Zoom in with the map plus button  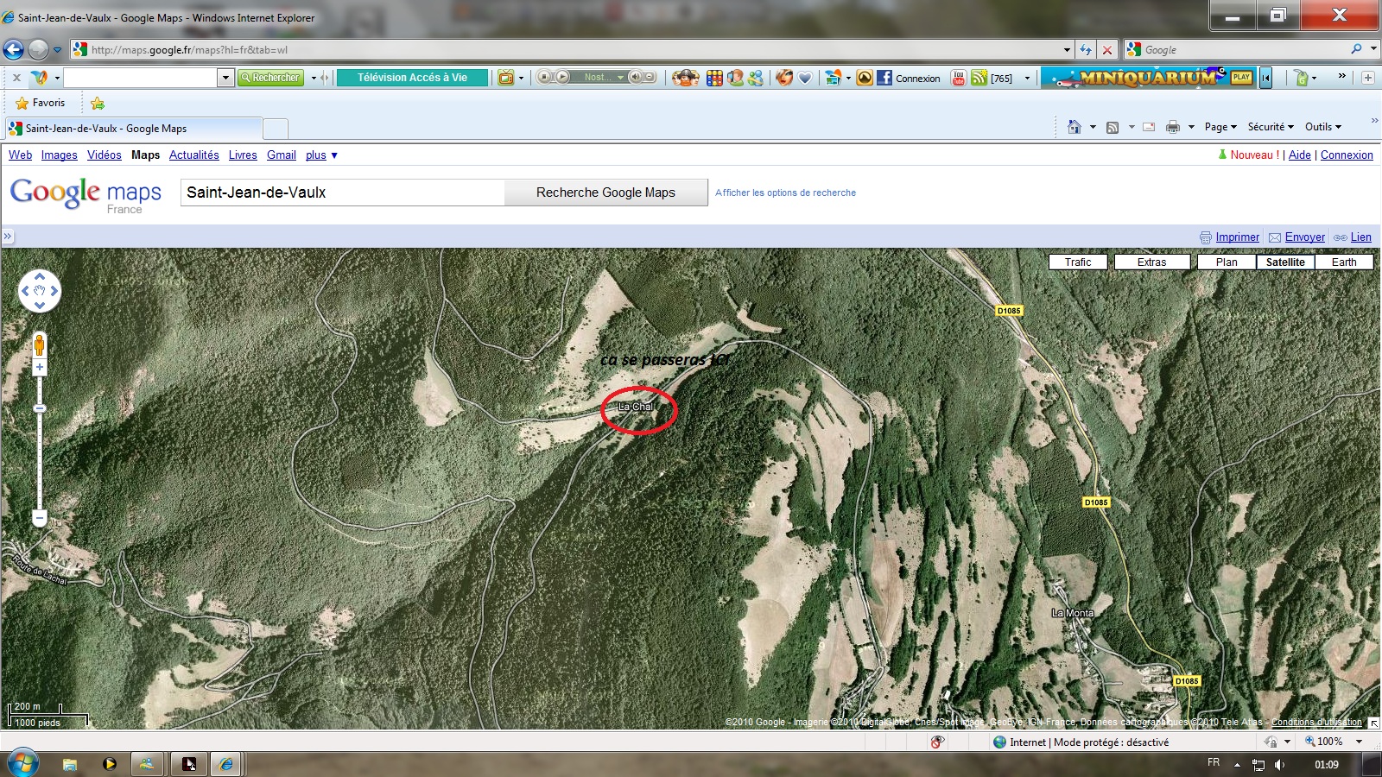39,368
